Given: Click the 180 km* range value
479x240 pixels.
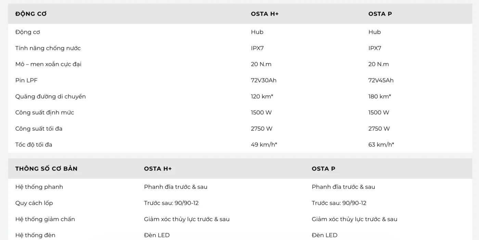Looking at the screenshot, I should pos(379,97).
